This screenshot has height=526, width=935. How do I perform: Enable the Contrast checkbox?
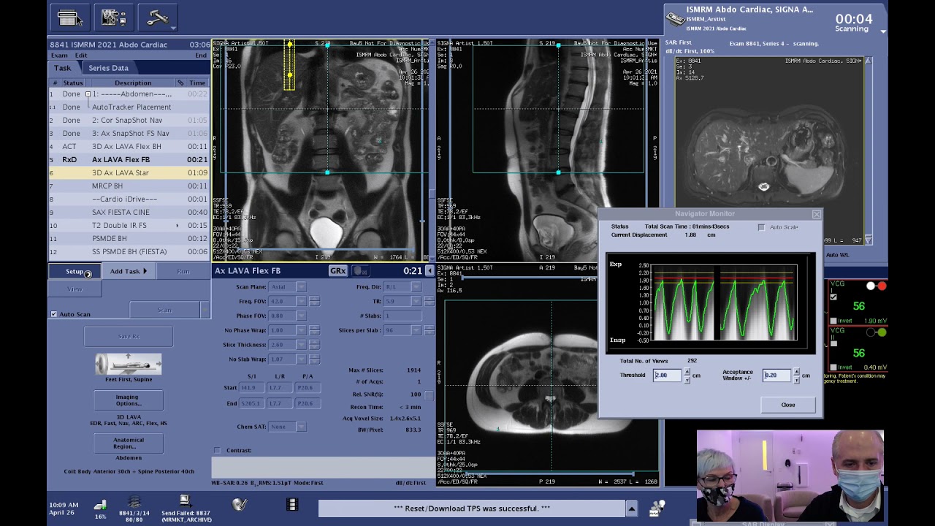tap(217, 450)
